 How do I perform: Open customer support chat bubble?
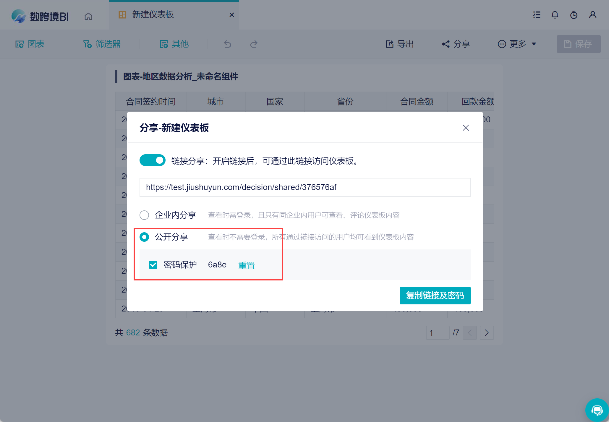pyautogui.click(x=597, y=410)
